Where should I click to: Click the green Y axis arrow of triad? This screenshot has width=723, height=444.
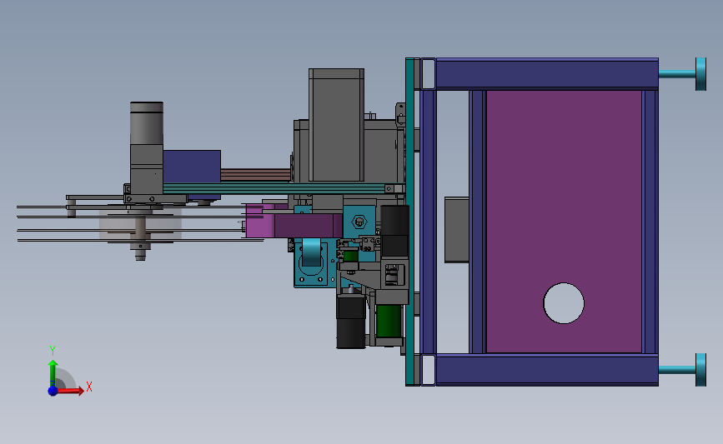(53, 373)
